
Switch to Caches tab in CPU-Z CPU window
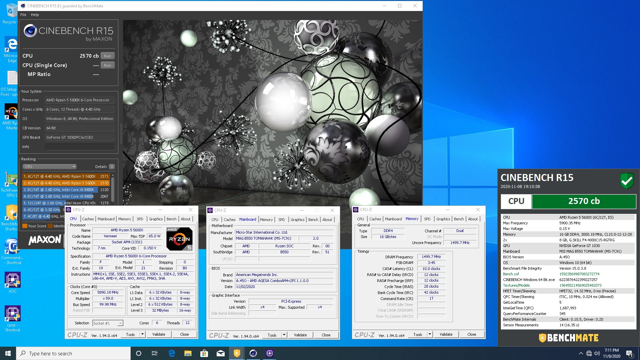[88, 219]
